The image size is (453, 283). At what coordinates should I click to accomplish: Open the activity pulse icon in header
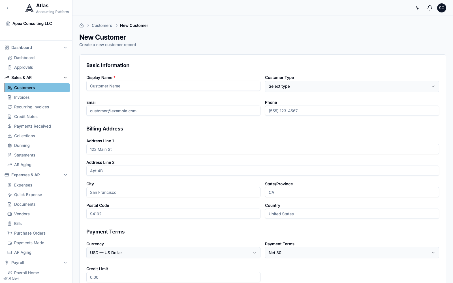click(417, 8)
